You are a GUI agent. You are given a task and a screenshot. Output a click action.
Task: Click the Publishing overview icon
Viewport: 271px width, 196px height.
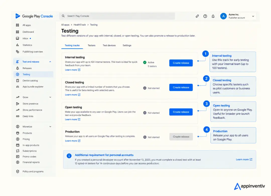coord(18,51)
